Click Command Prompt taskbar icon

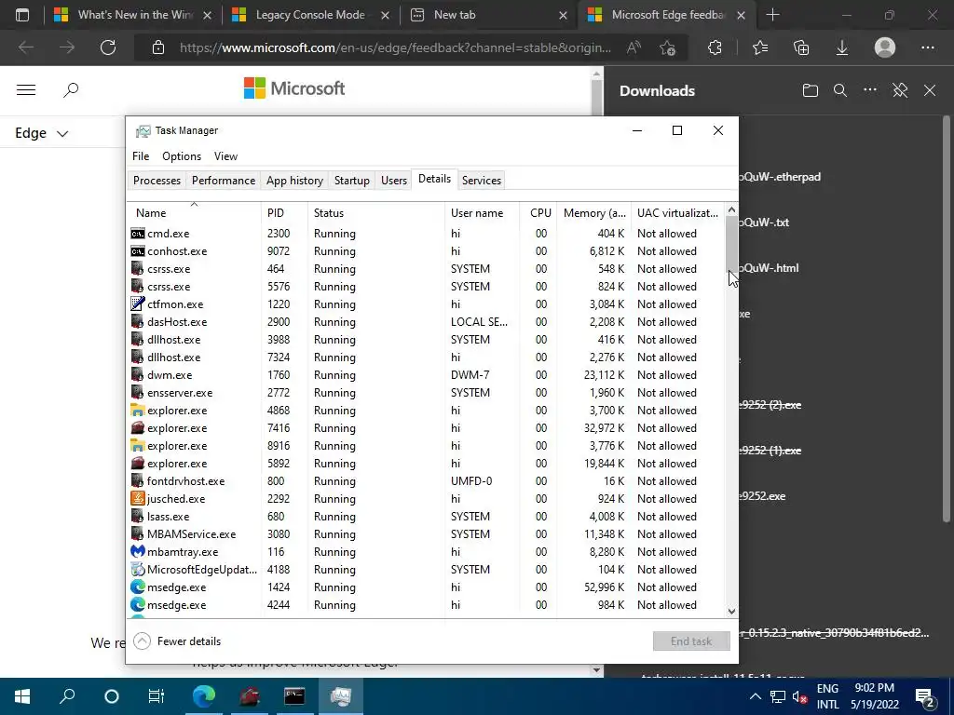click(x=294, y=696)
